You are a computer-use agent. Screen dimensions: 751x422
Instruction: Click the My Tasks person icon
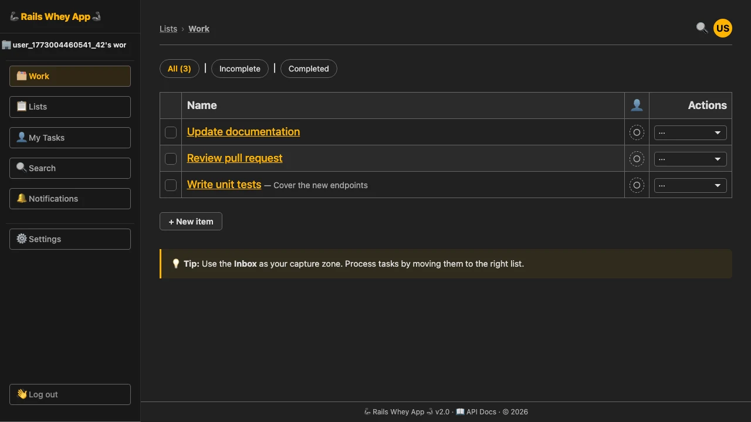22,137
